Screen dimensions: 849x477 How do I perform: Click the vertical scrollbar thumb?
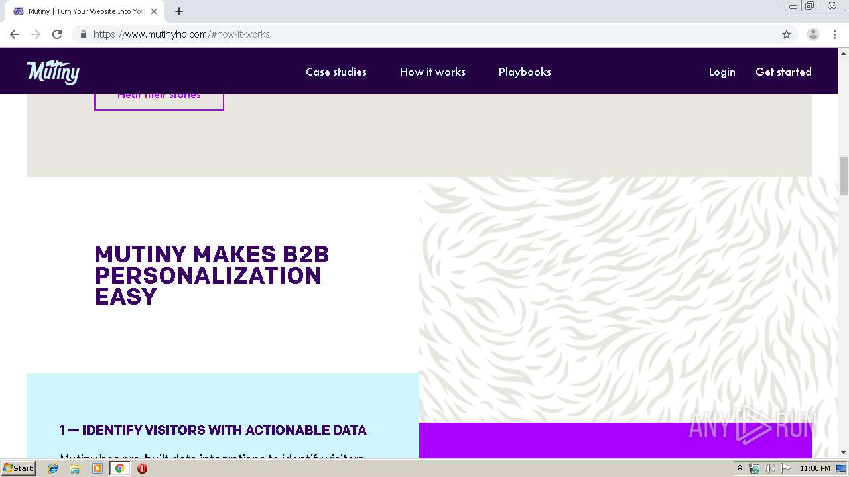point(844,176)
